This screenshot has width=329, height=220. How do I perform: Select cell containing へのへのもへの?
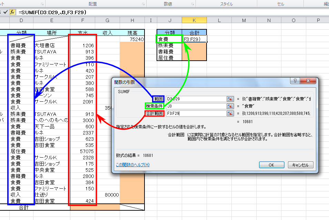pyautogui.click(x=52, y=120)
